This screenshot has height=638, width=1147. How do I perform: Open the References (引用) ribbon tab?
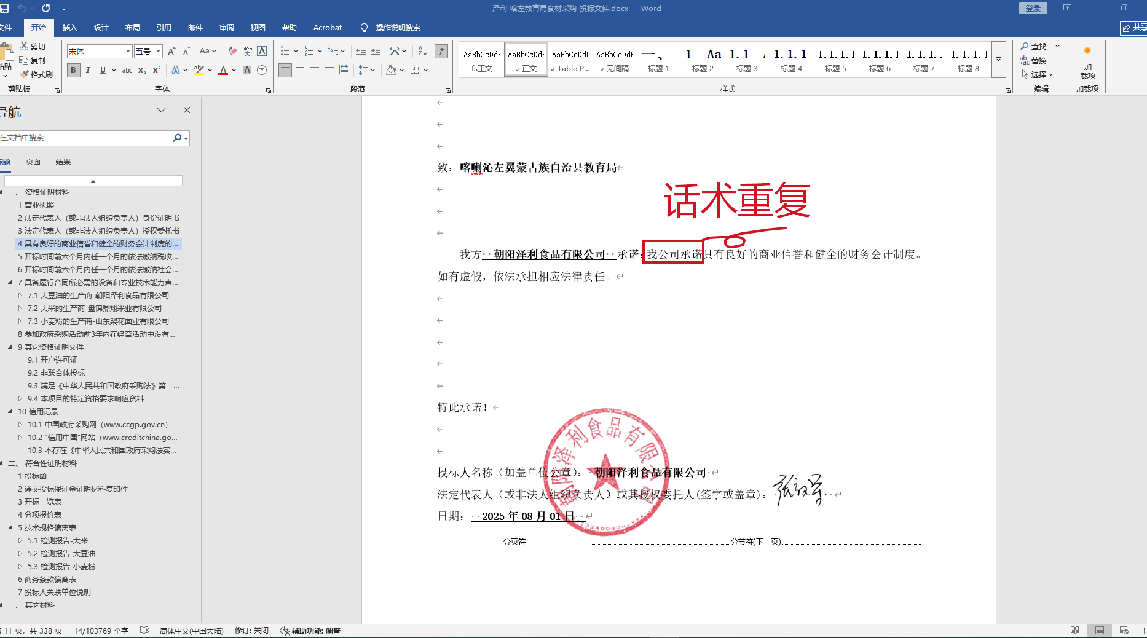164,28
